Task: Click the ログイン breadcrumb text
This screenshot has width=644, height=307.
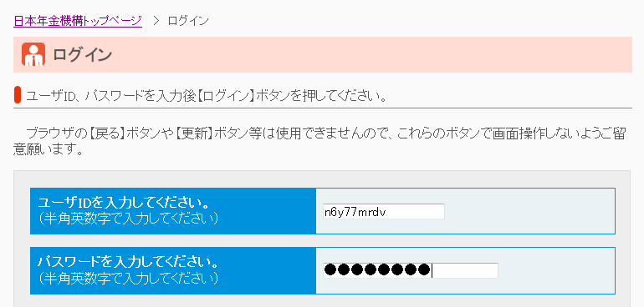Action: pyautogui.click(x=188, y=21)
